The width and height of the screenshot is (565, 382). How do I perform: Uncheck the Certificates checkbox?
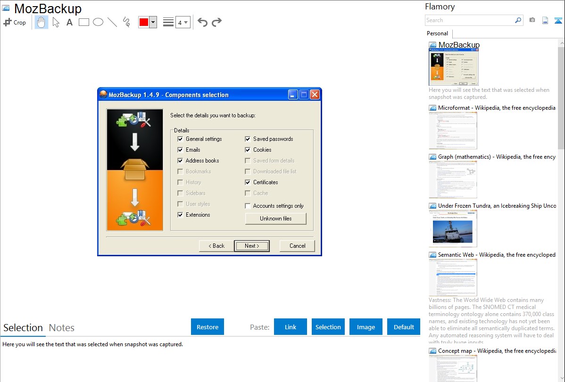click(x=248, y=182)
